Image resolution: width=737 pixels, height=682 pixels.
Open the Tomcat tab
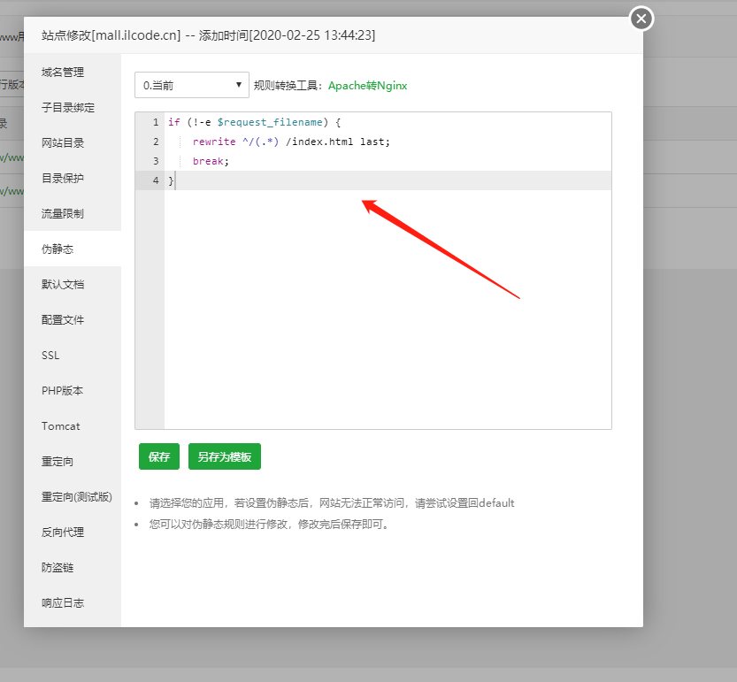tap(60, 425)
